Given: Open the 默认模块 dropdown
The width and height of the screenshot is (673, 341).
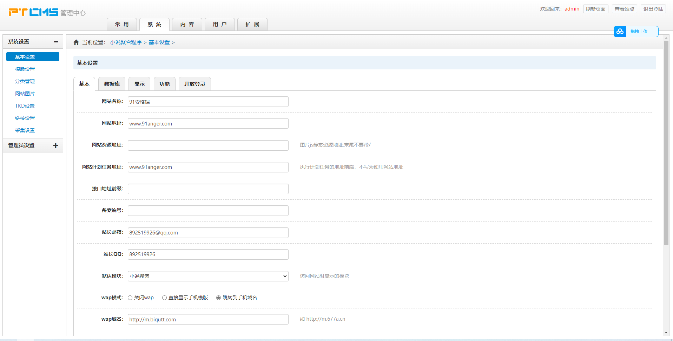Looking at the screenshot, I should click(208, 276).
